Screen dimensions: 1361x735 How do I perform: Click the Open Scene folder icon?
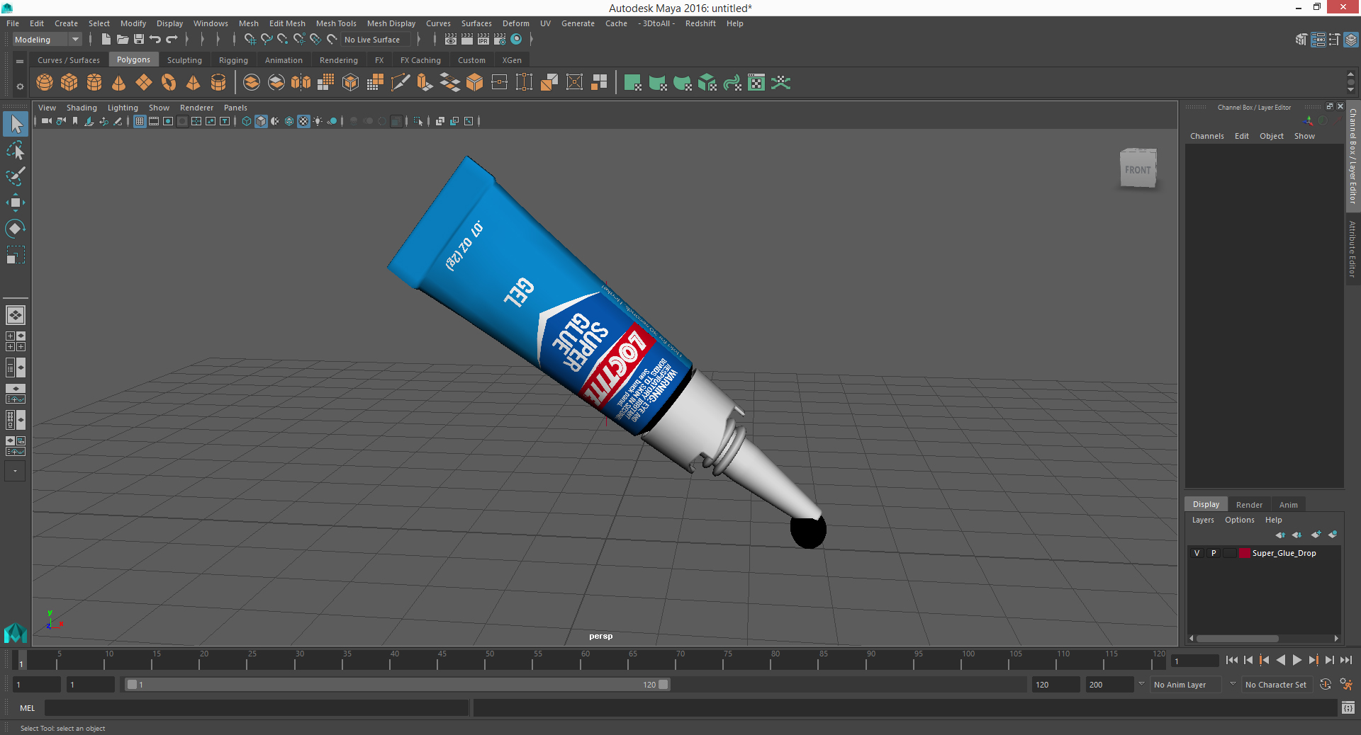tap(123, 40)
